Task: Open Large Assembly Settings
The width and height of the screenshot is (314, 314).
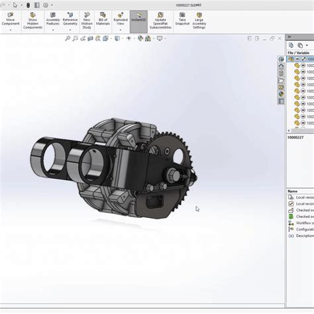Action: [x=199, y=21]
